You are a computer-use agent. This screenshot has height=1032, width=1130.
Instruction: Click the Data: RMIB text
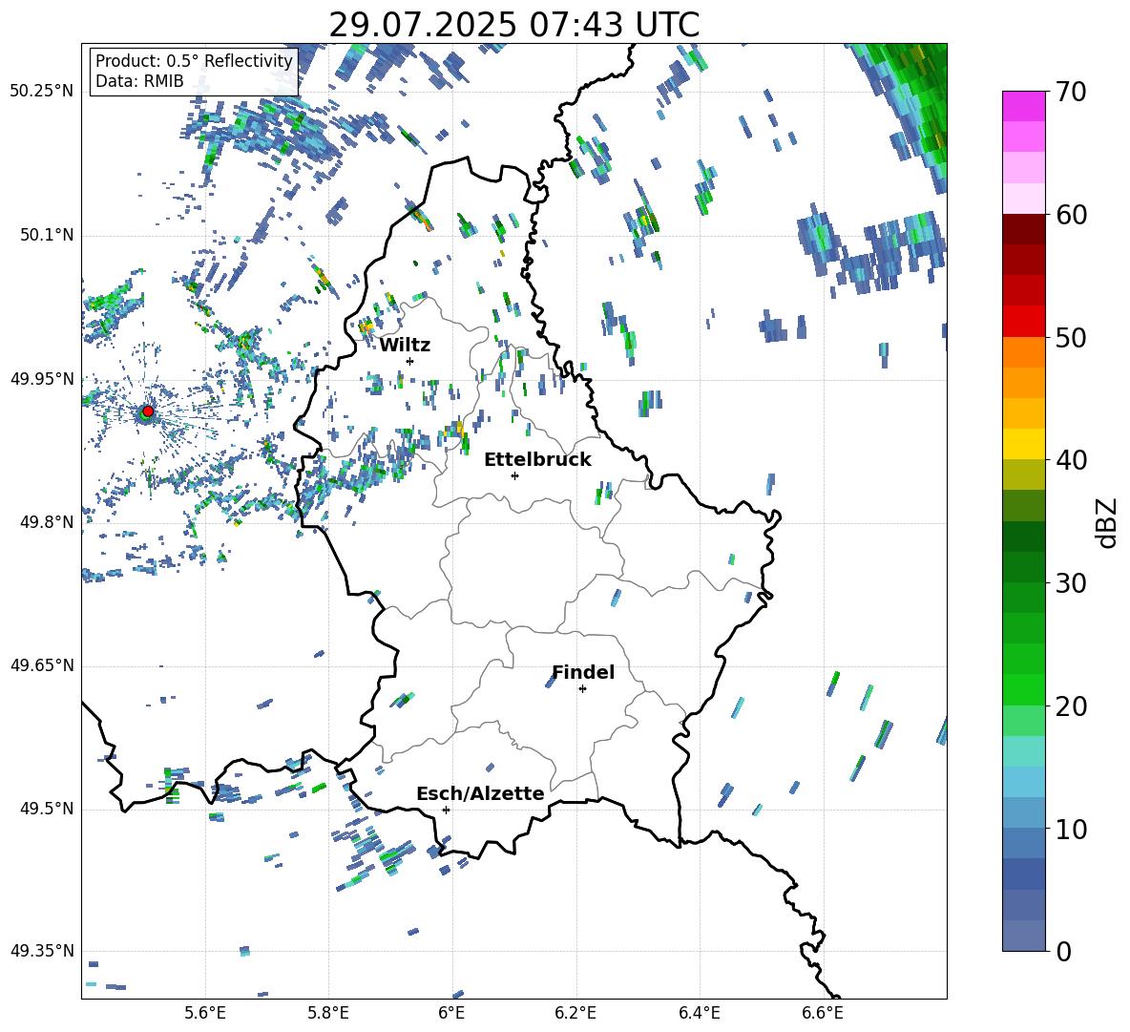(x=139, y=81)
